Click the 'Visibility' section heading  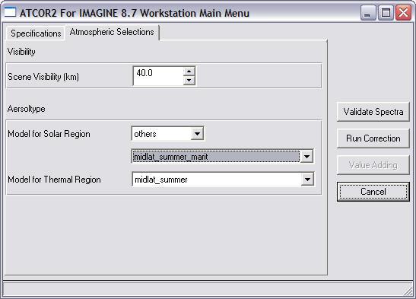[21, 52]
